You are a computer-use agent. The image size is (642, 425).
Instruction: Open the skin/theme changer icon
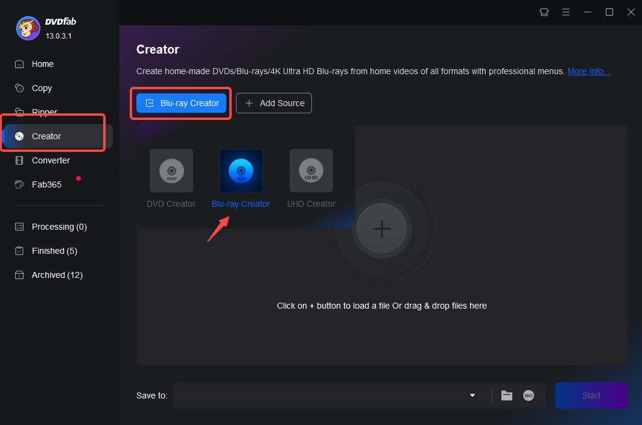(544, 12)
